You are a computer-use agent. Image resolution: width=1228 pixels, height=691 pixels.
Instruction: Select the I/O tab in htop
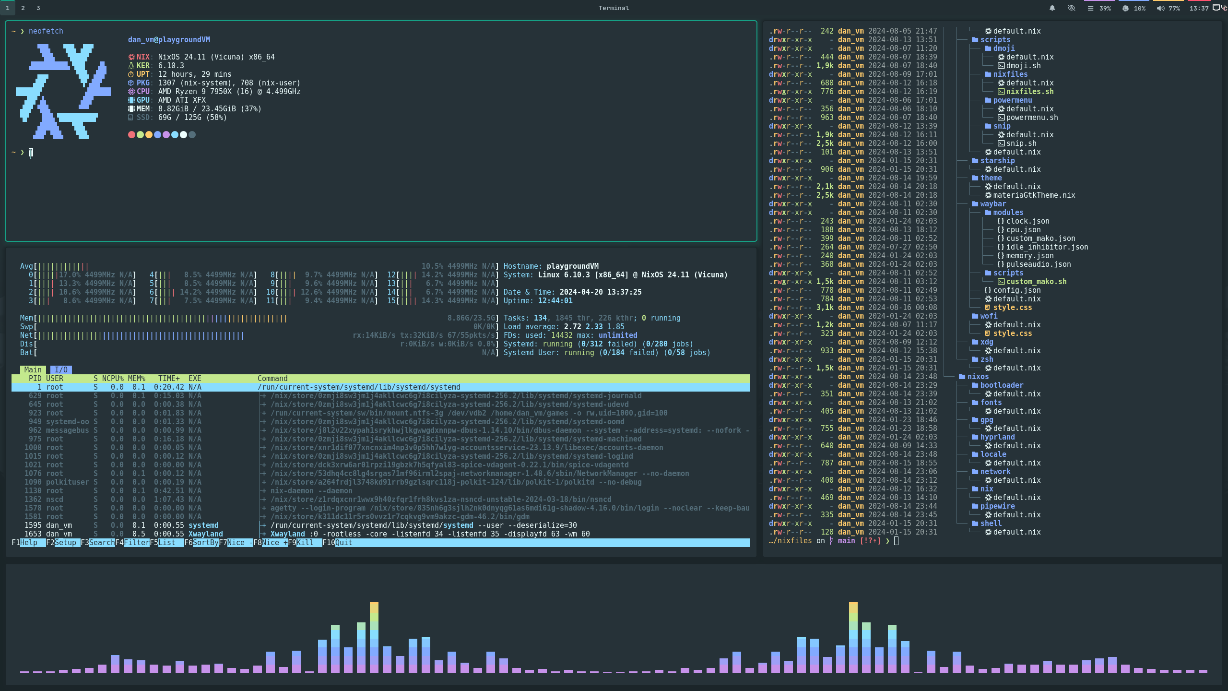click(x=61, y=369)
